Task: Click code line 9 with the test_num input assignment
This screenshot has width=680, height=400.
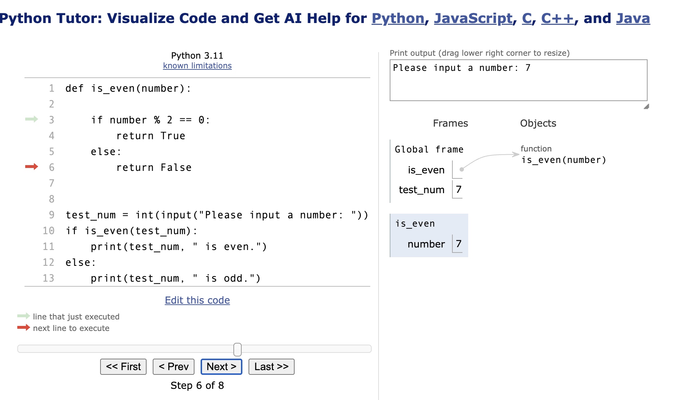Action: (x=217, y=215)
